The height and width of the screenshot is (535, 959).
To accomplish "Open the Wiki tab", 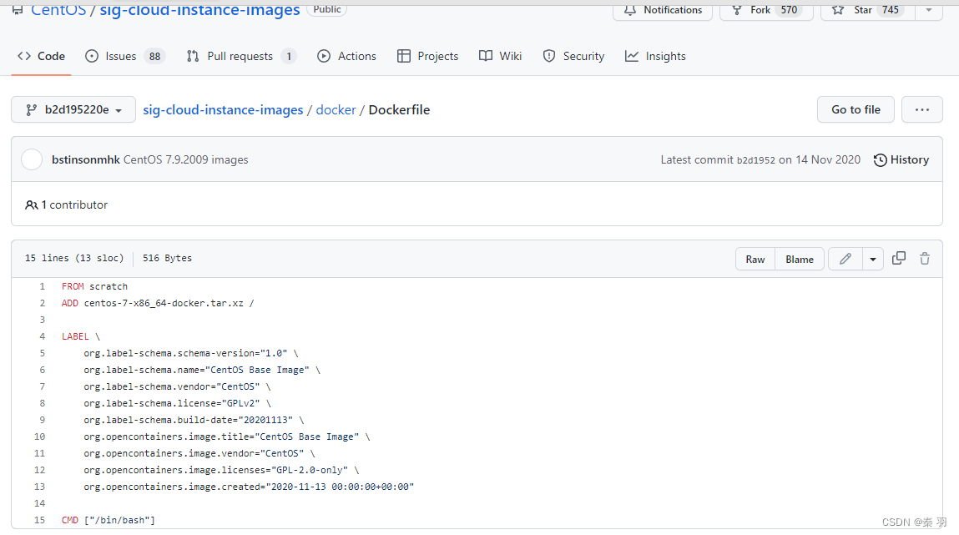I will point(500,56).
